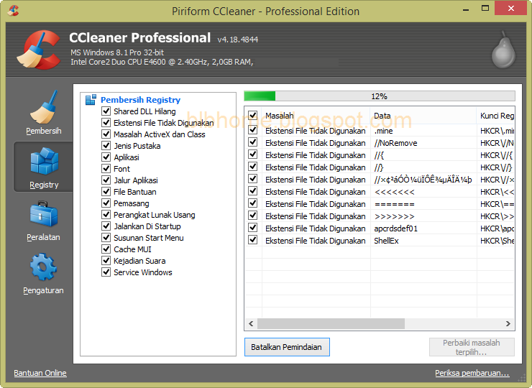The height and width of the screenshot is (388, 532).
Task: Uncheck the apcrdsdef01 result row
Action: click(253, 228)
